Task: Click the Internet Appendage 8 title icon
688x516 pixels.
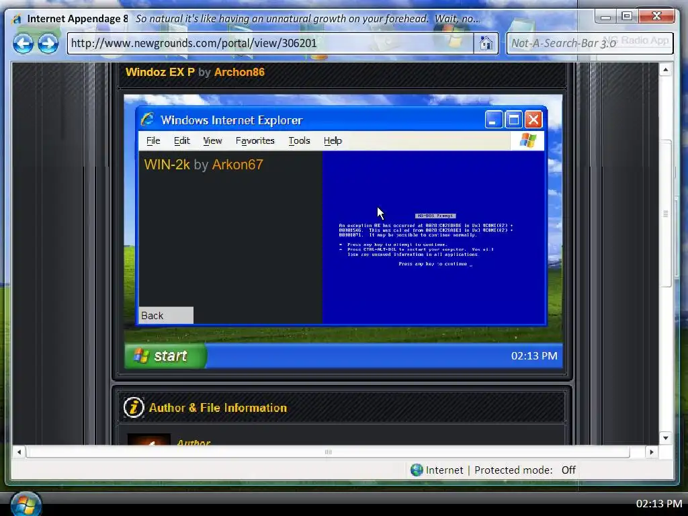Action: pyautogui.click(x=17, y=19)
